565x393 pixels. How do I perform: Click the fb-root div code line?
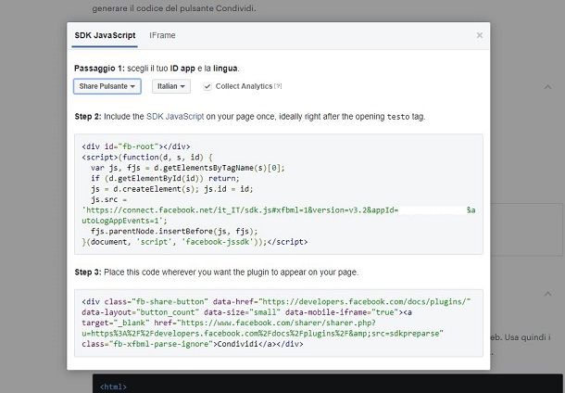click(136, 146)
